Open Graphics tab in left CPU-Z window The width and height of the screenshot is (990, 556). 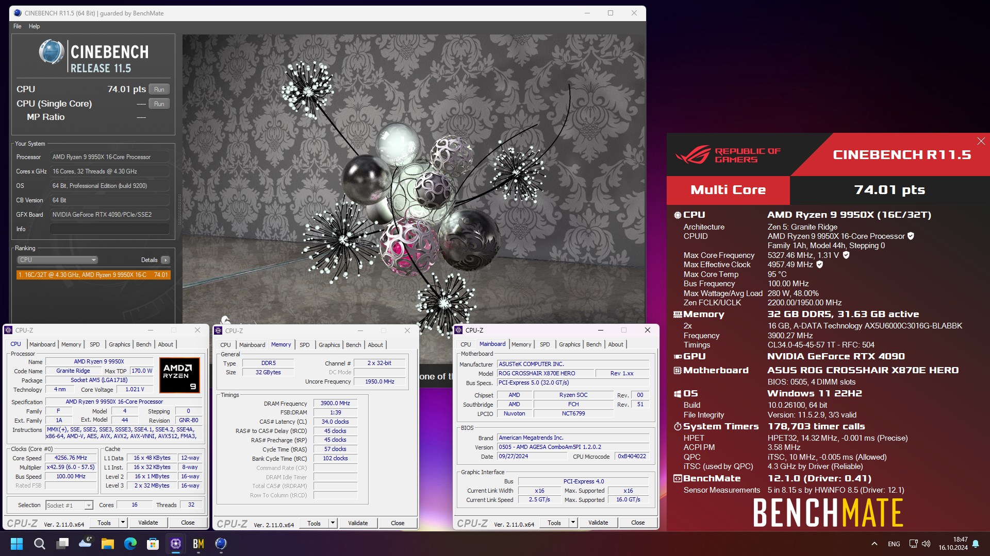119,344
